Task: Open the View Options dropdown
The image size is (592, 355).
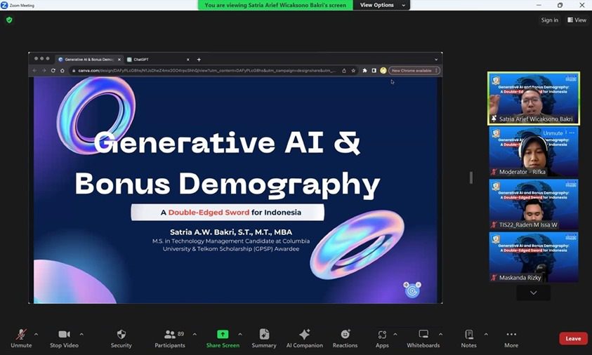Action: [382, 6]
